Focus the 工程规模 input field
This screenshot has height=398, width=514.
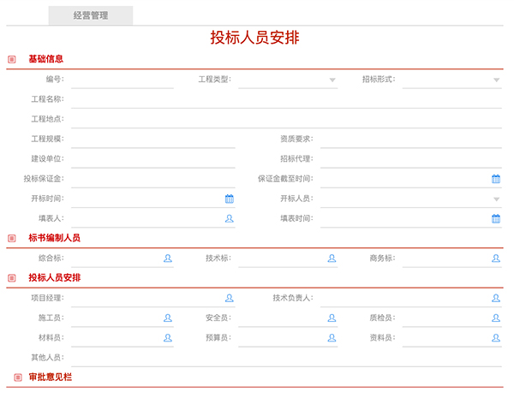click(153, 140)
